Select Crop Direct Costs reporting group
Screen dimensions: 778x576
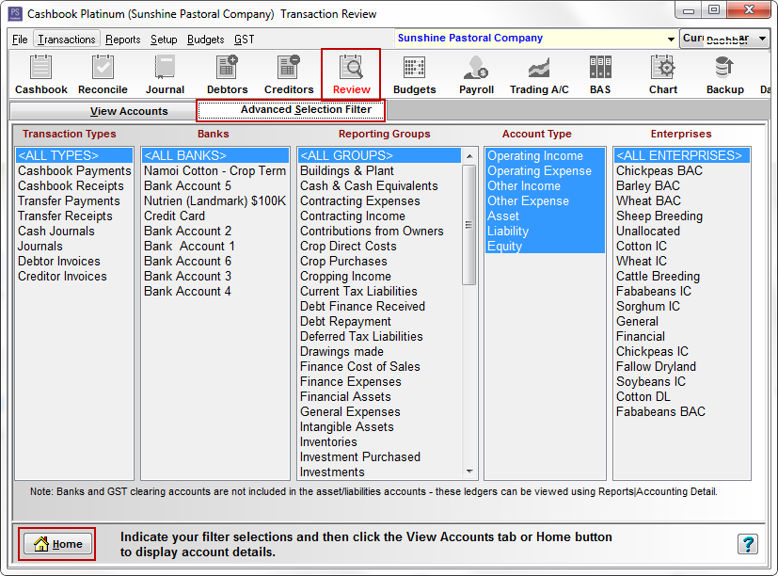379,247
